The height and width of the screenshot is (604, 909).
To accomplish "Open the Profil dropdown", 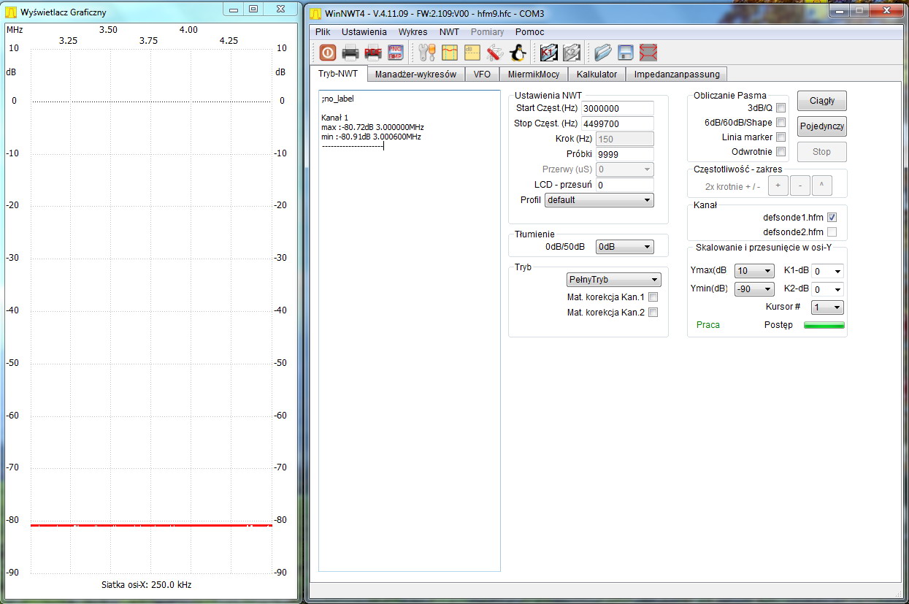I will point(599,200).
